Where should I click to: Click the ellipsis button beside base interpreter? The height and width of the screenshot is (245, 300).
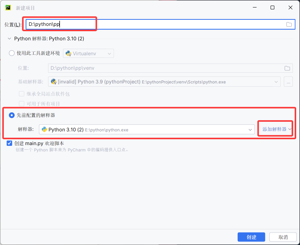point(288,82)
